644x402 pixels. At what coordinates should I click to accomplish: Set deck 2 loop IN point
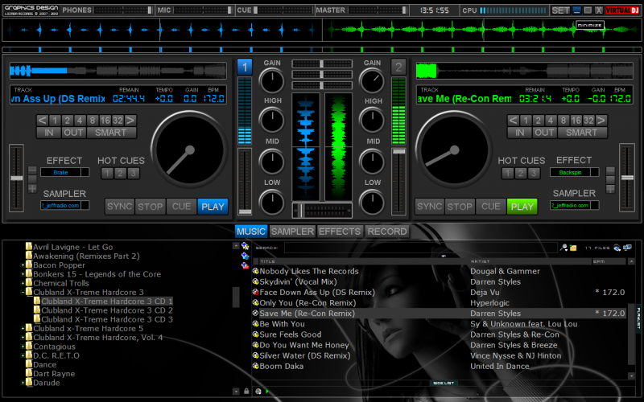(x=519, y=133)
